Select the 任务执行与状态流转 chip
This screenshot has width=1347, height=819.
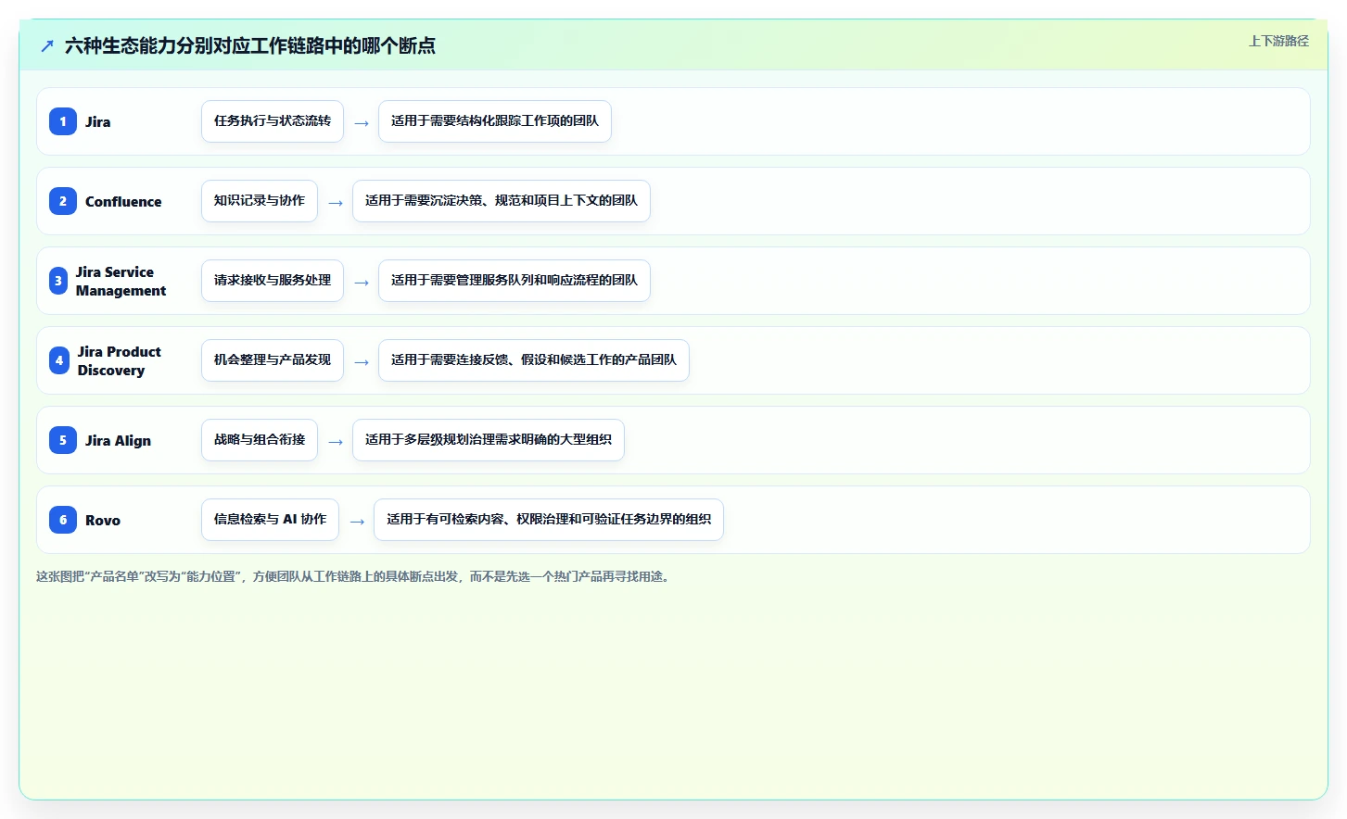coord(273,121)
